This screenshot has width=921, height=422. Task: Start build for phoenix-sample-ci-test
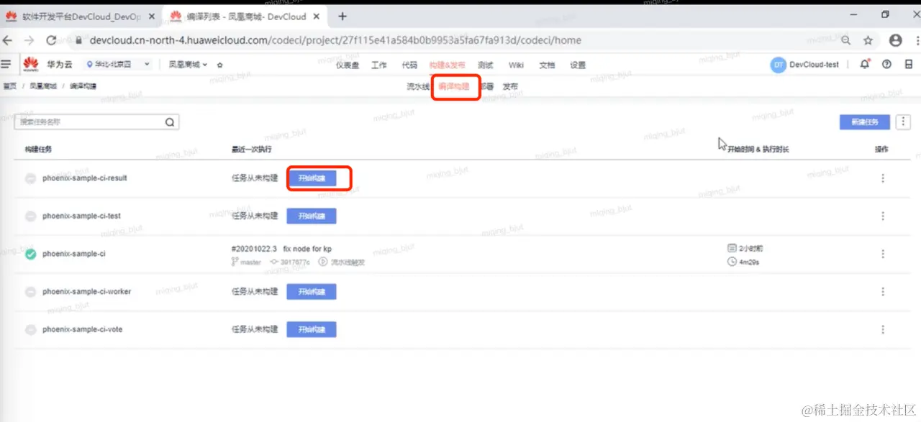tap(312, 216)
